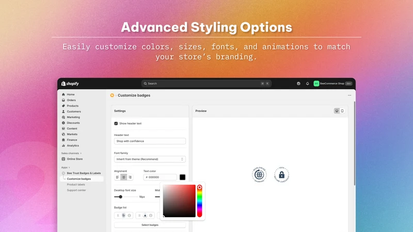Click the Markets globe icon

(x=63, y=134)
